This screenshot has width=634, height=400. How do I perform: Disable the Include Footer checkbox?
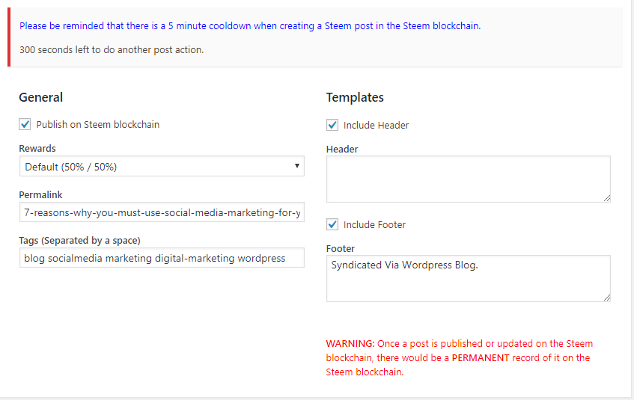click(x=333, y=225)
